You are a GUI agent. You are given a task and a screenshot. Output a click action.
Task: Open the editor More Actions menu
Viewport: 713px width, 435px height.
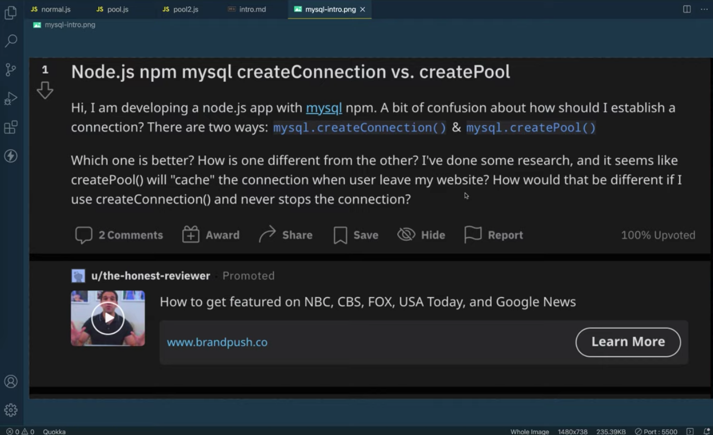point(704,9)
